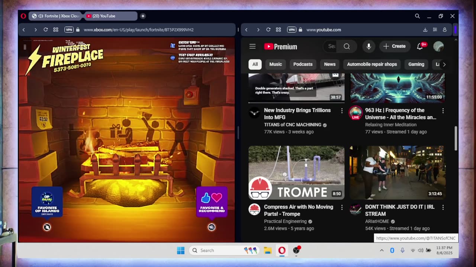
Task: Select the Gaming filter chip
Action: [x=416, y=64]
